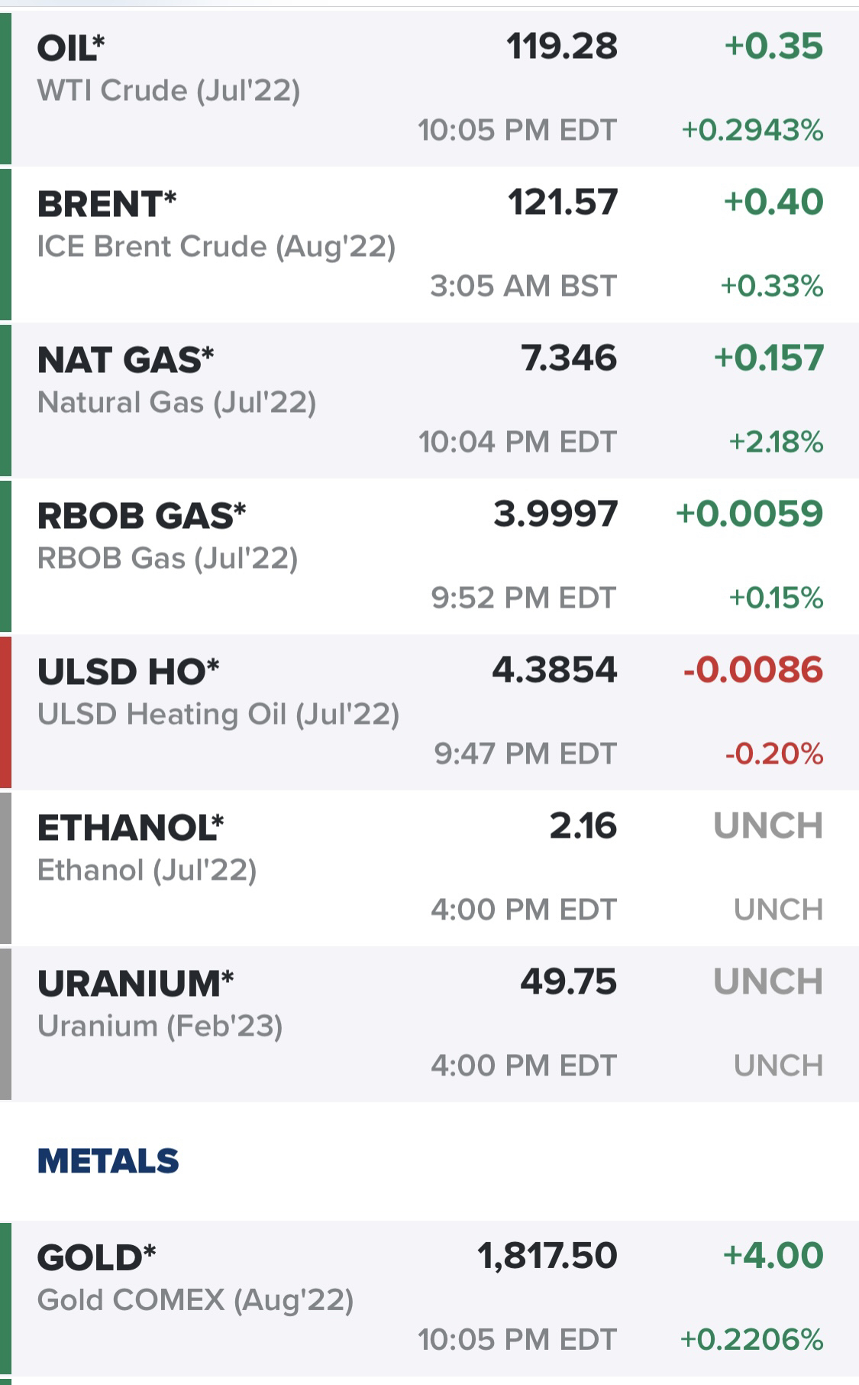The height and width of the screenshot is (1385, 859).
Task: Click the gold price 1,817.50
Action: [547, 1256]
